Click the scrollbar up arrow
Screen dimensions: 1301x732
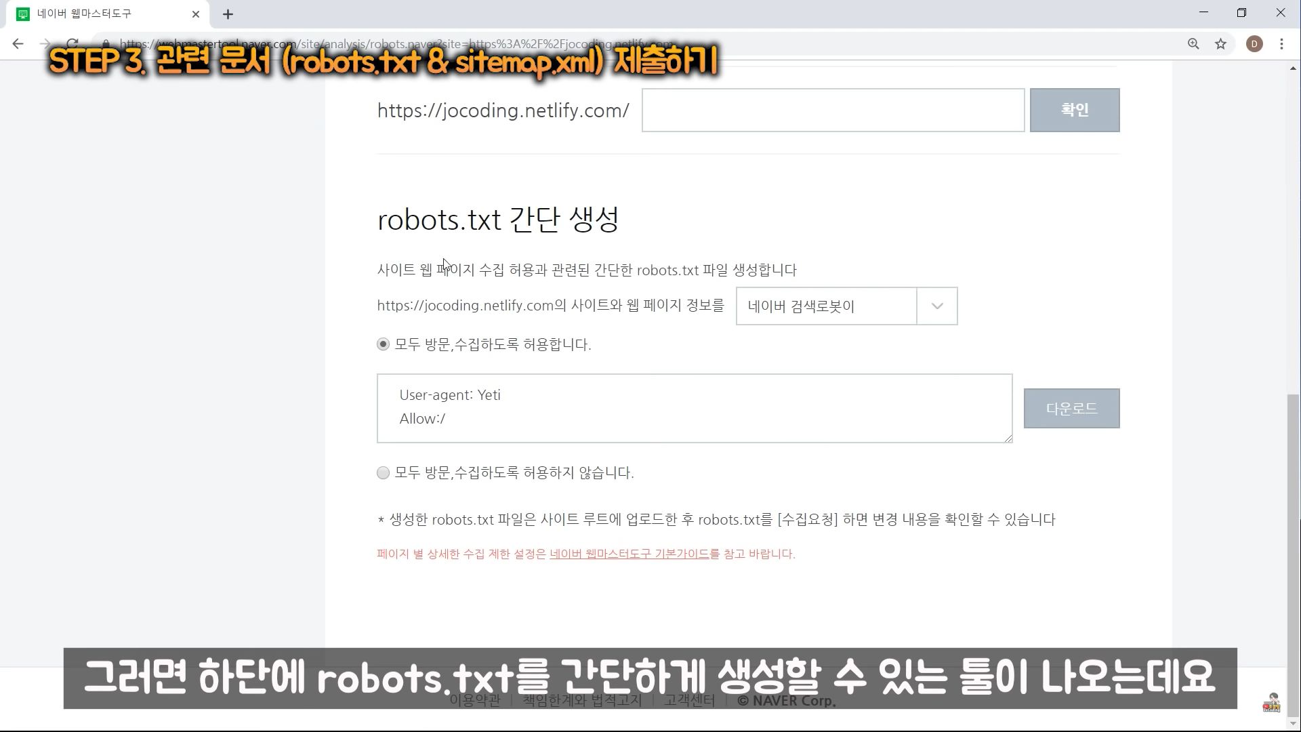click(1294, 68)
